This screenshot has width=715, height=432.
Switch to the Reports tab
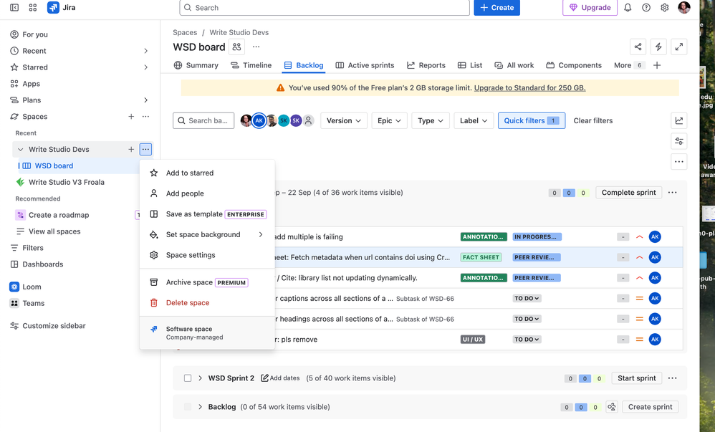click(426, 65)
